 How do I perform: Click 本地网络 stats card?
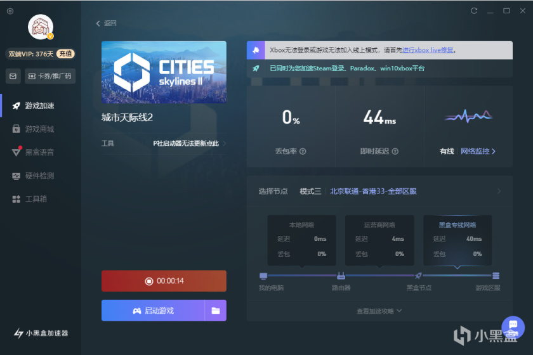coord(301,240)
